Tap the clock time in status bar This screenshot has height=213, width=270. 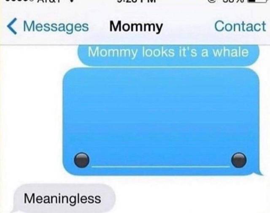pyautogui.click(x=136, y=1)
